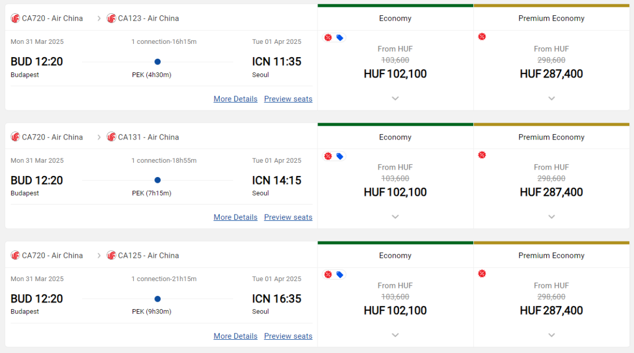Click the red discount badge on CA131 Premium Economy
Image resolution: width=634 pixels, height=353 pixels.
(x=482, y=155)
